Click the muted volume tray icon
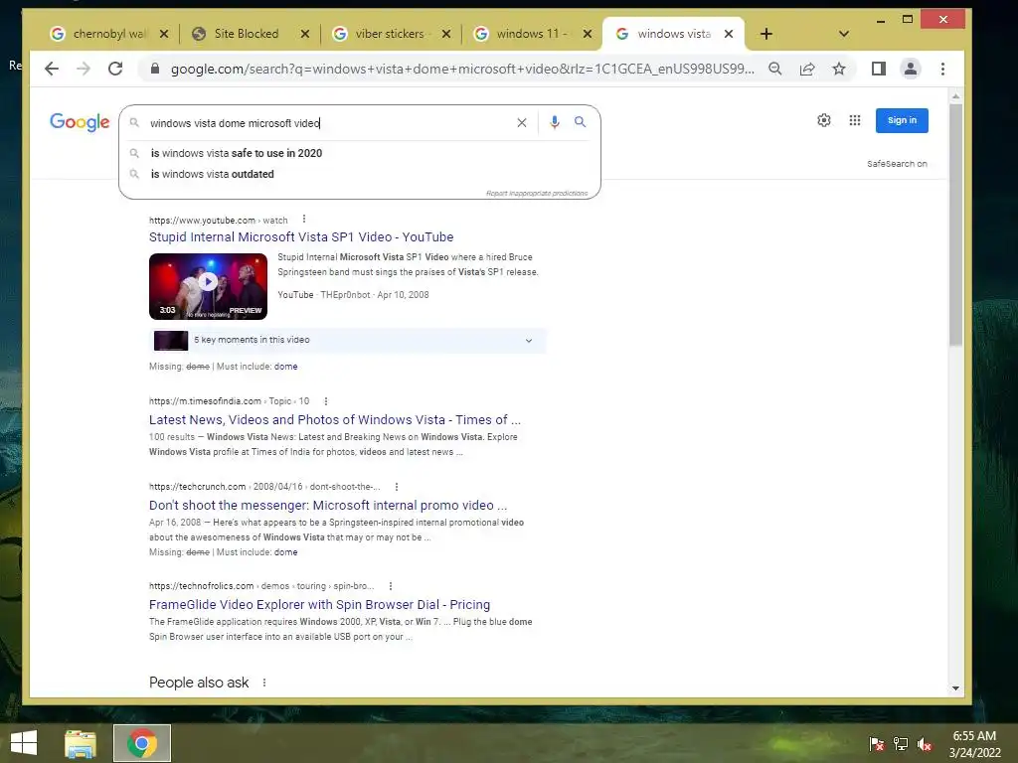1018x763 pixels. click(x=925, y=744)
